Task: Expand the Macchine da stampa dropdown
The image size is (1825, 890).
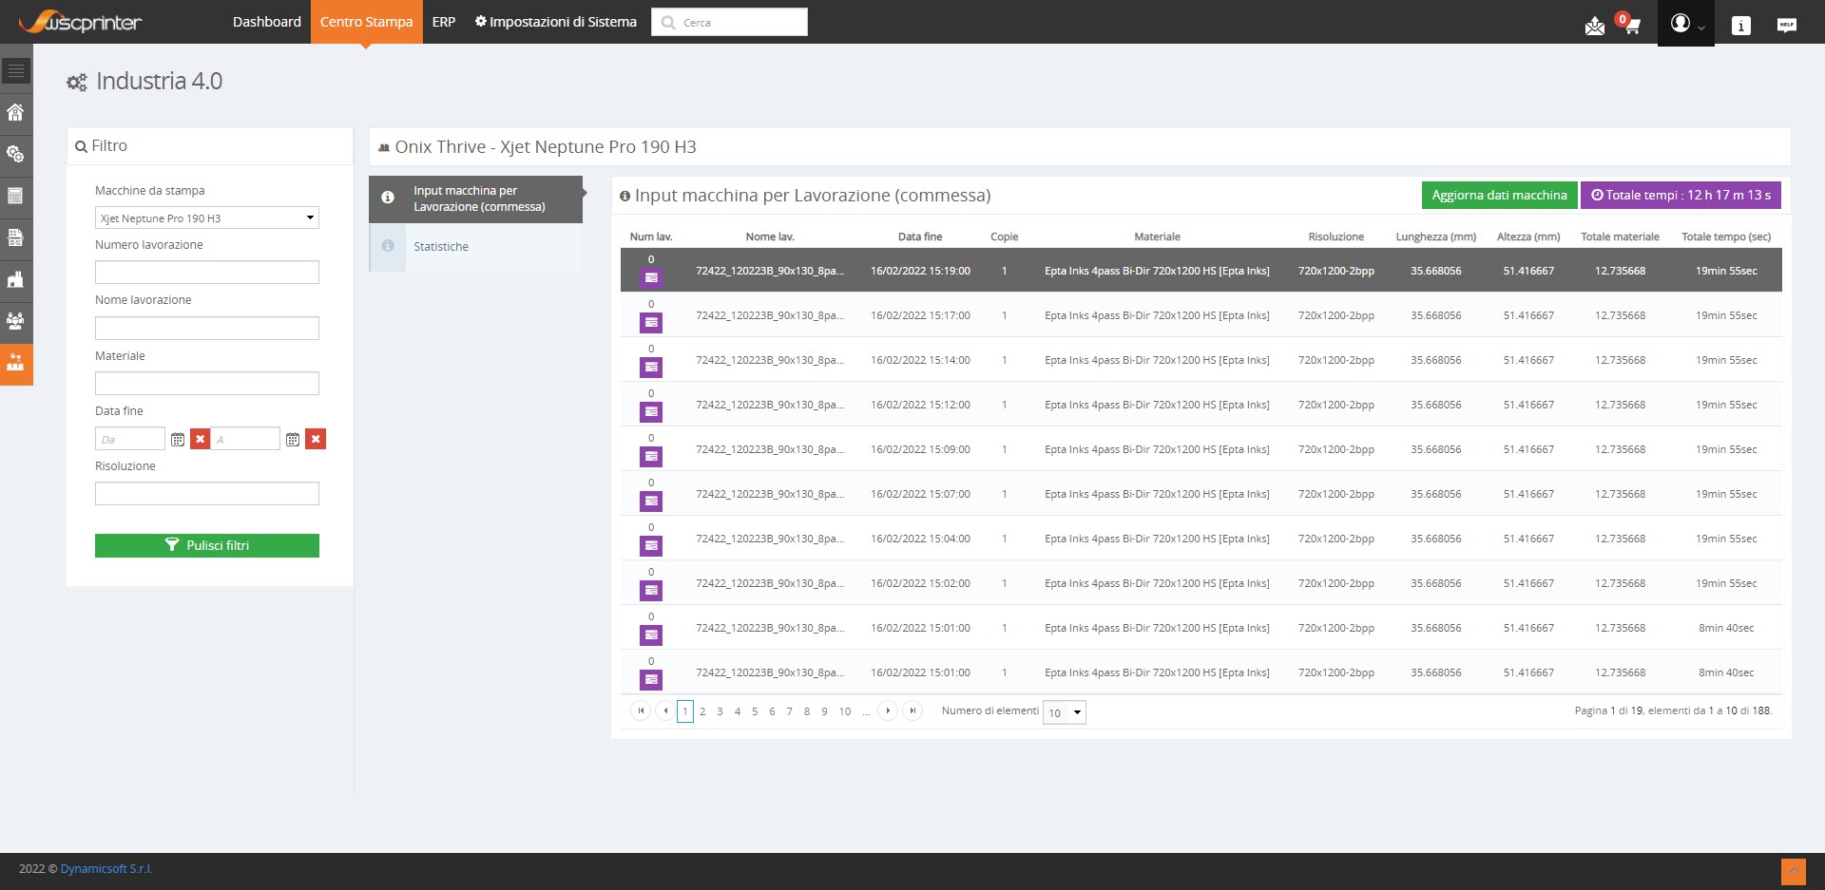Action: tap(206, 218)
